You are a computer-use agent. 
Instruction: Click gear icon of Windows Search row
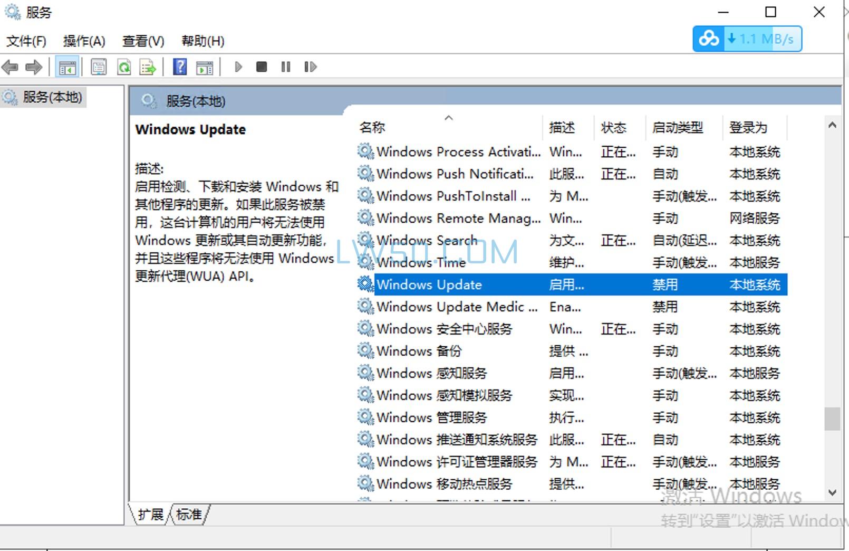click(365, 240)
